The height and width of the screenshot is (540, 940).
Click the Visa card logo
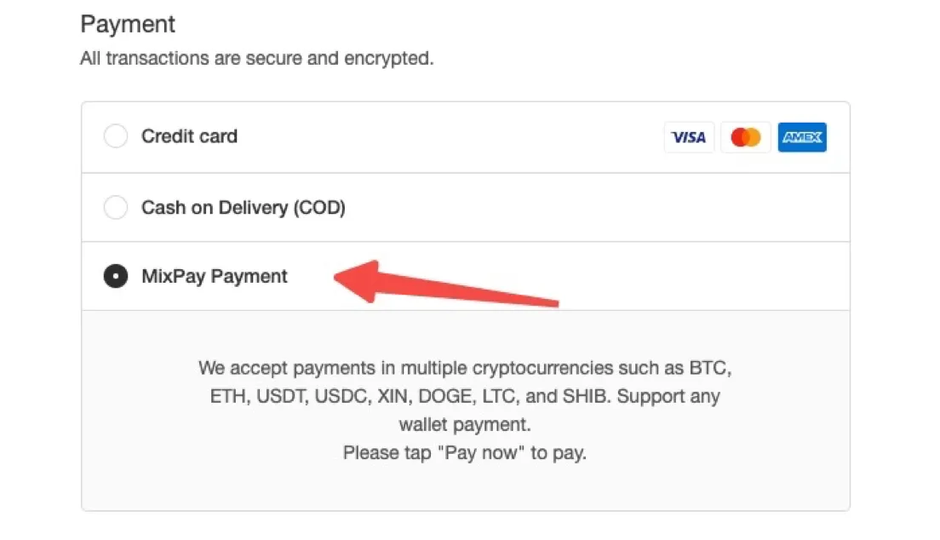point(689,137)
